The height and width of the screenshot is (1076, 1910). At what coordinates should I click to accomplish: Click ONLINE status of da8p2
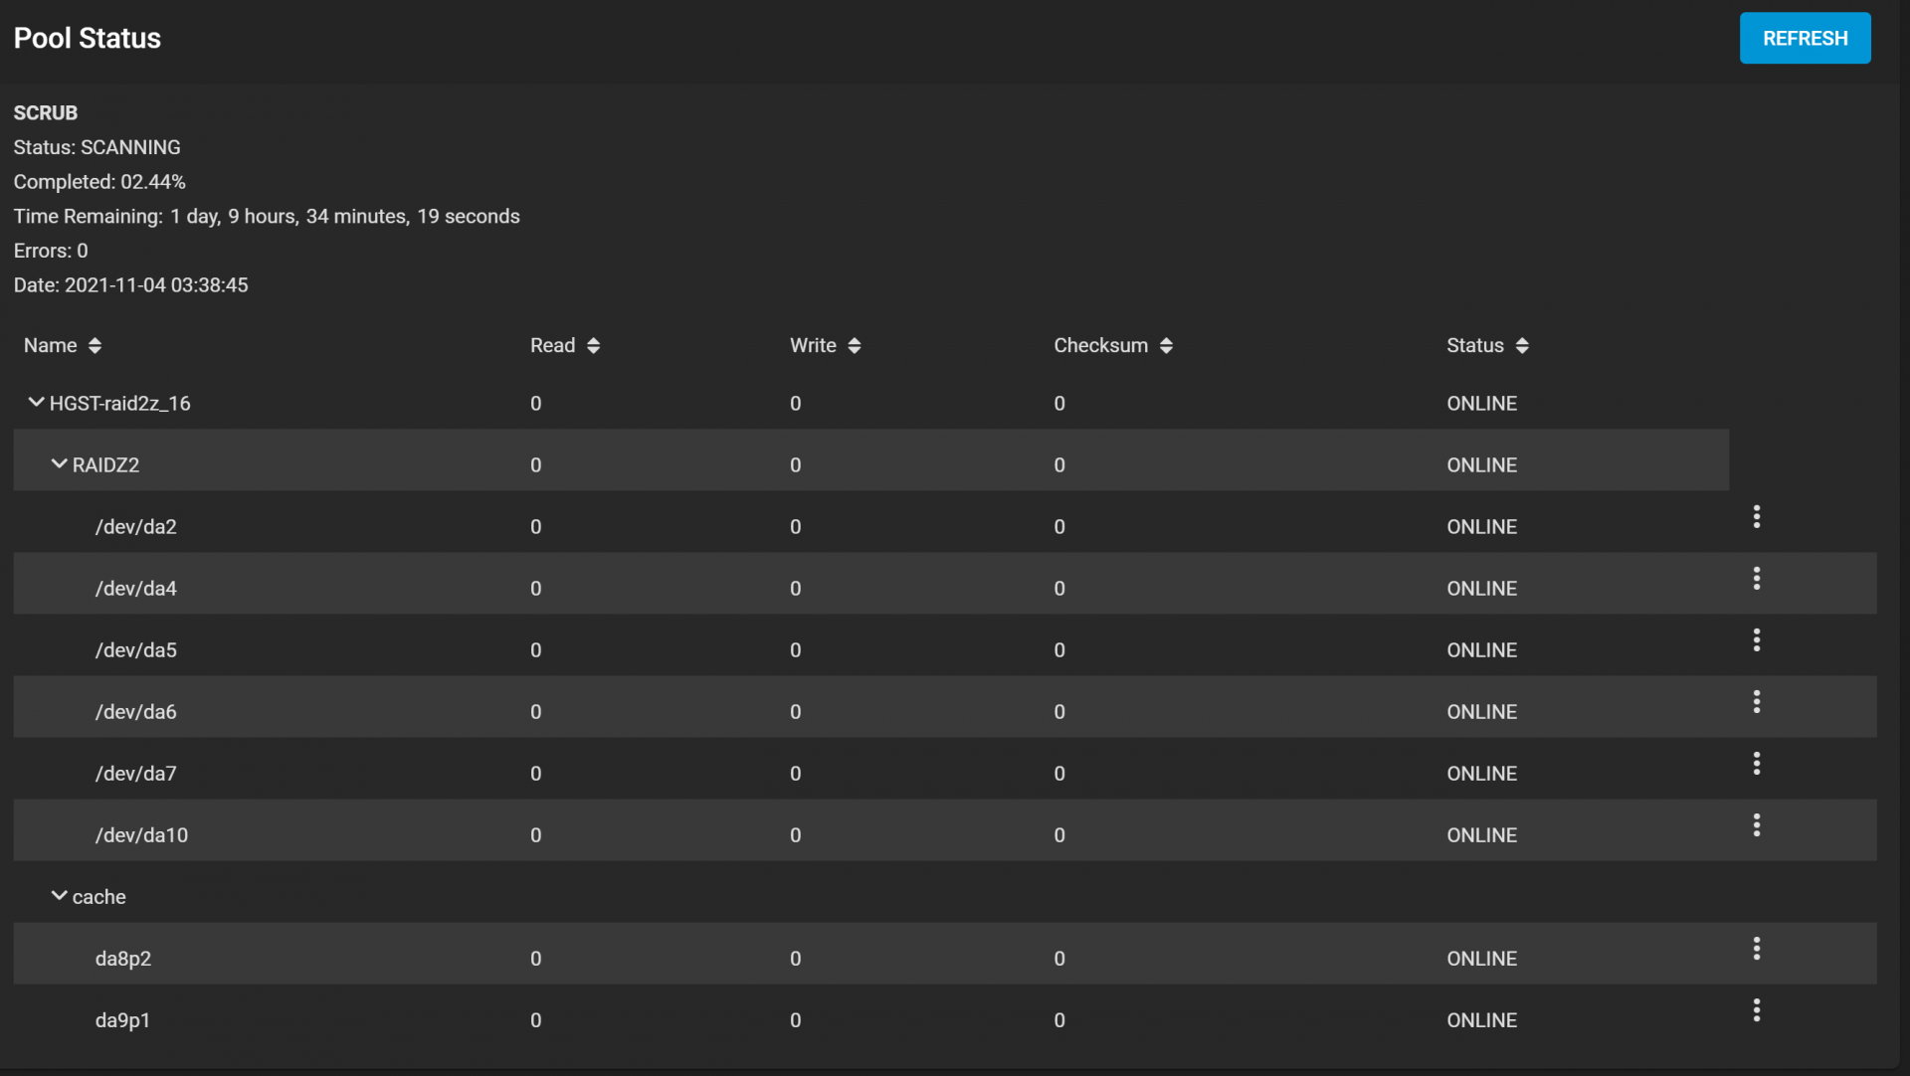[x=1481, y=959]
